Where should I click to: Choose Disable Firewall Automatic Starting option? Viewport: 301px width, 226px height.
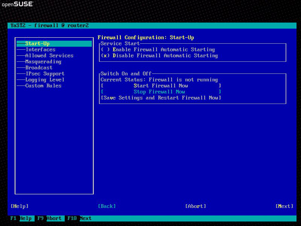159,56
